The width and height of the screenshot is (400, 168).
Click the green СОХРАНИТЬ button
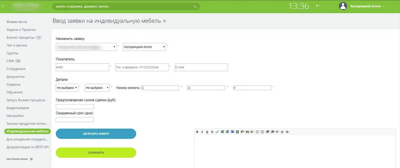pyautogui.click(x=96, y=153)
